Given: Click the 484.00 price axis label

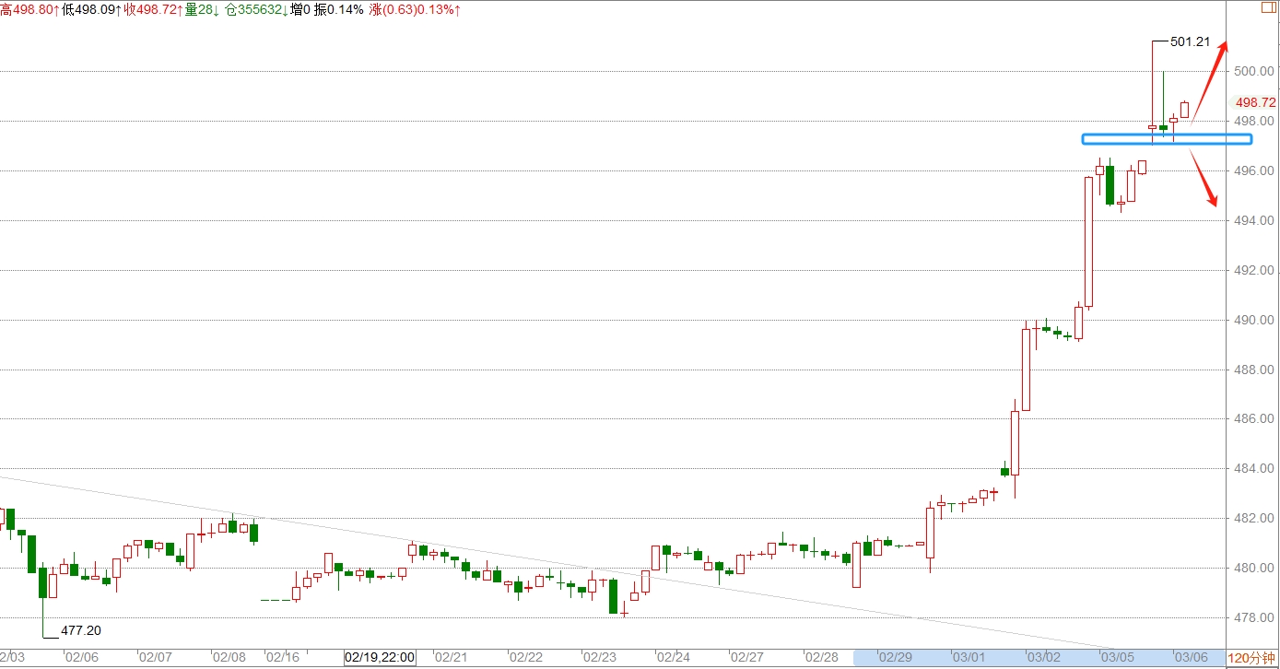Looking at the screenshot, I should (x=1255, y=468).
